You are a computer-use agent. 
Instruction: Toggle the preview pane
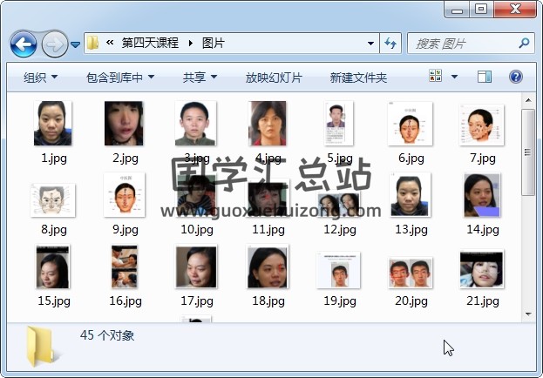pos(485,77)
